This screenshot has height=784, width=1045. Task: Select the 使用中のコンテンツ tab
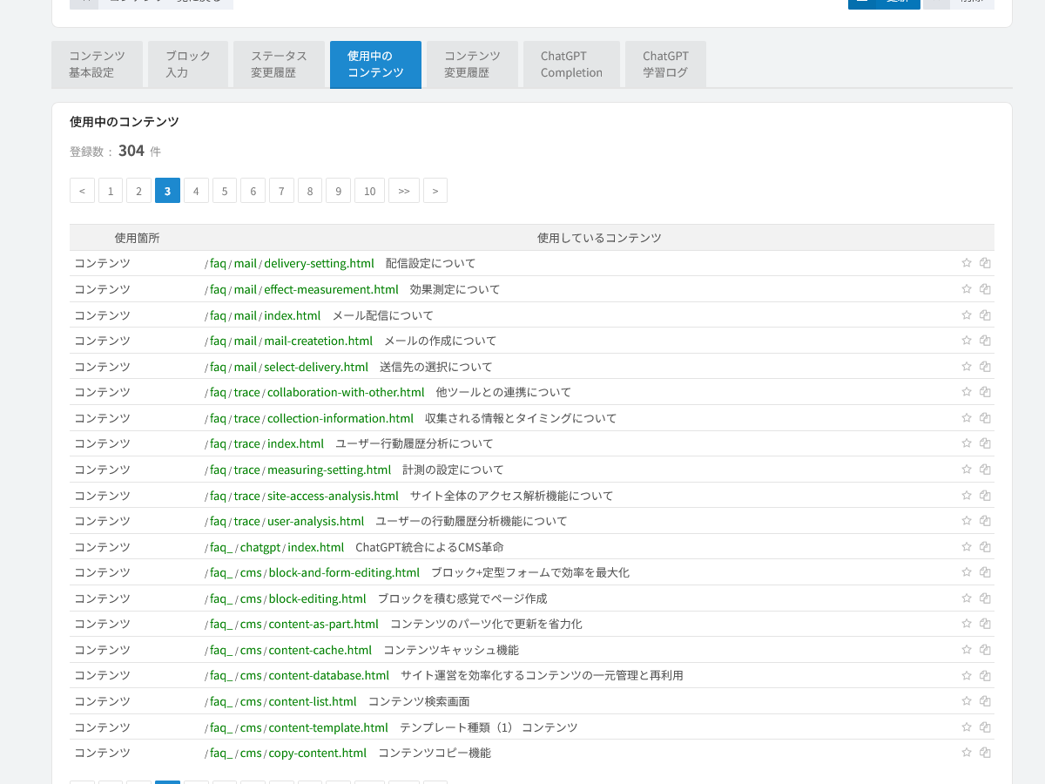[375, 64]
